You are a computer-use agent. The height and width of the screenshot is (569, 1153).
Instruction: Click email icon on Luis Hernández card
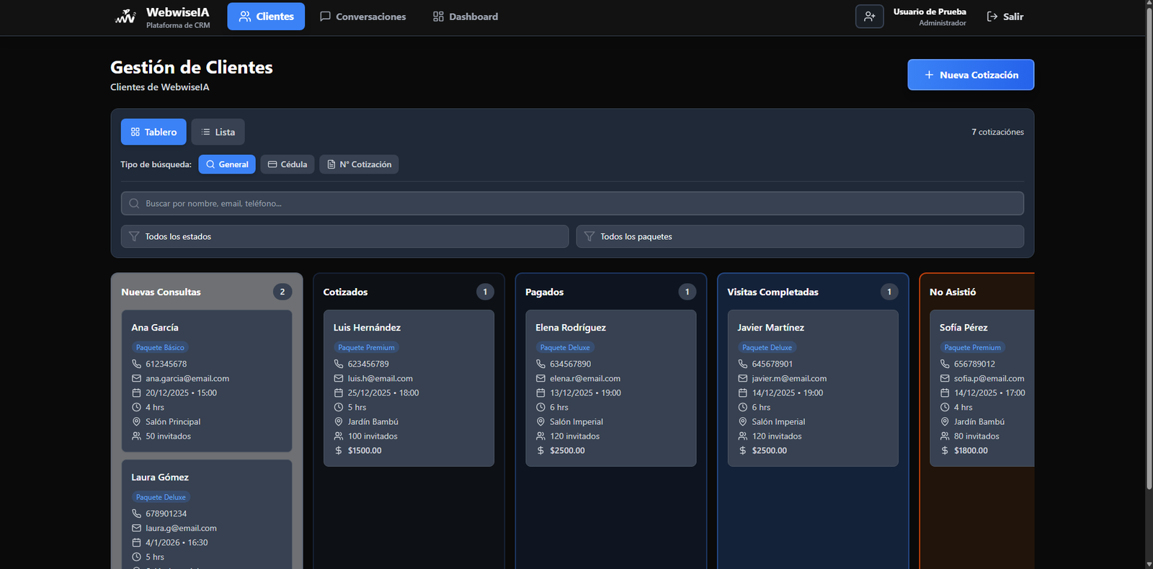[x=339, y=378]
